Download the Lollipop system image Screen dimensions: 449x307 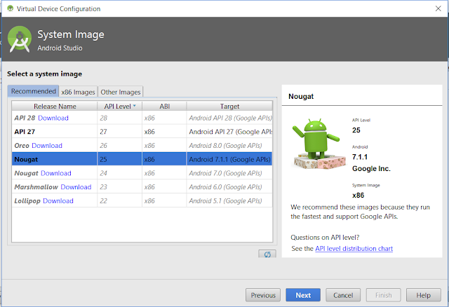click(x=58, y=201)
